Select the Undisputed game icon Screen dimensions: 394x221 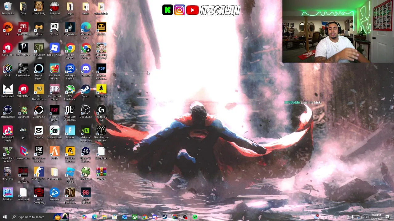click(x=8, y=91)
